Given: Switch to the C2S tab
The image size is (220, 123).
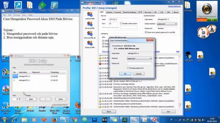Looking at the screenshot, I should pyautogui.click(x=155, y=12).
